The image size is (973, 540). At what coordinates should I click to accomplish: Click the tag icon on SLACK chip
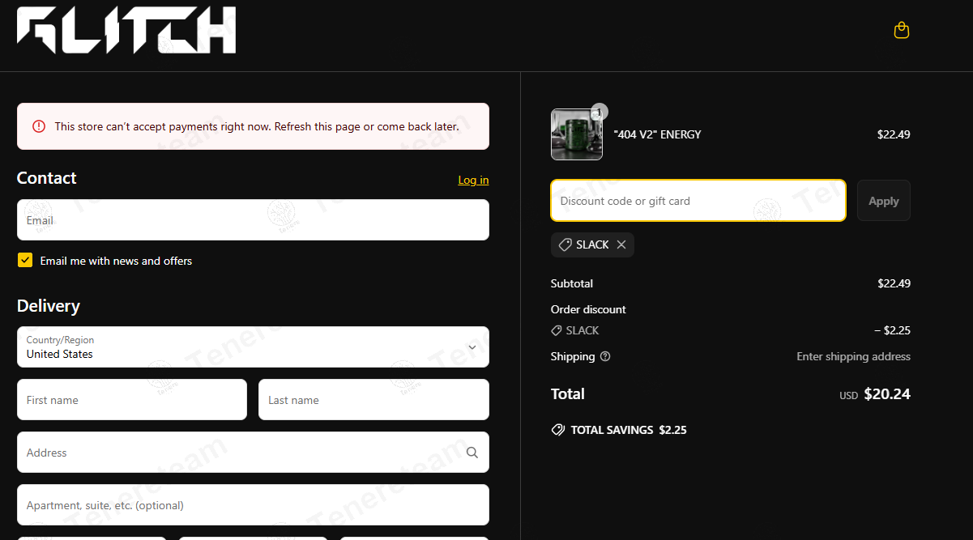(x=565, y=244)
